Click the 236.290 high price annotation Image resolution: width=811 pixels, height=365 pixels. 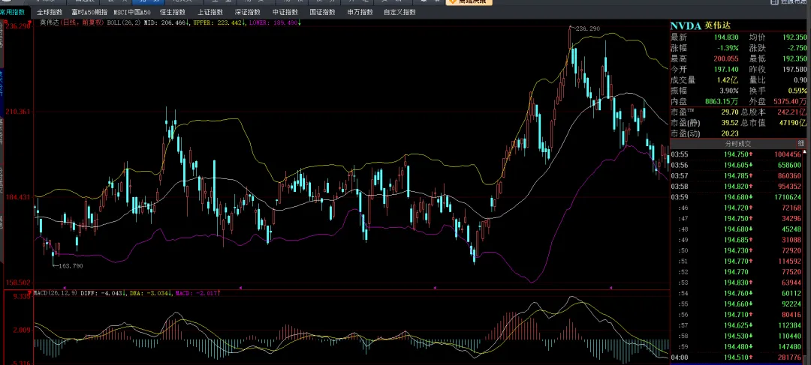pyautogui.click(x=587, y=28)
